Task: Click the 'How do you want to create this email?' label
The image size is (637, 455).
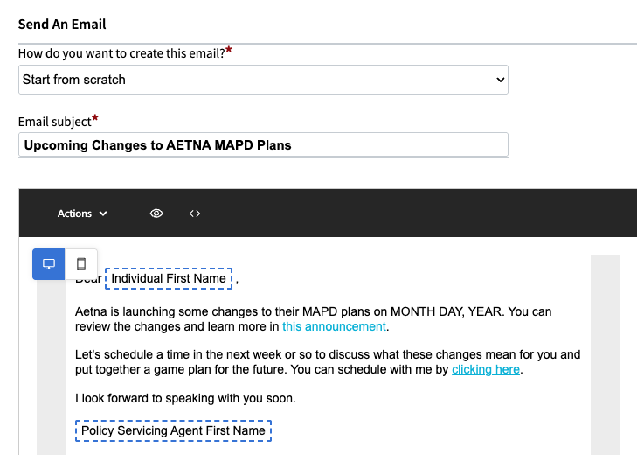Action: (121, 53)
